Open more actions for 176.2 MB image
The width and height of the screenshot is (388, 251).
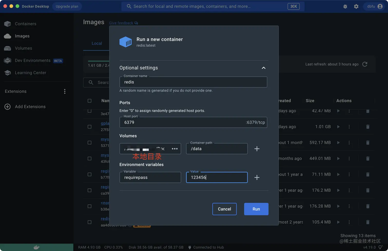[x=349, y=190]
